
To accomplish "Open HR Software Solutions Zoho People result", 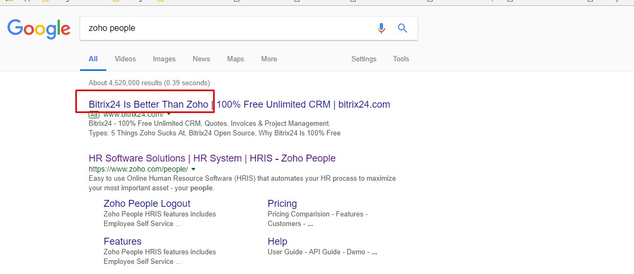I will (x=212, y=158).
